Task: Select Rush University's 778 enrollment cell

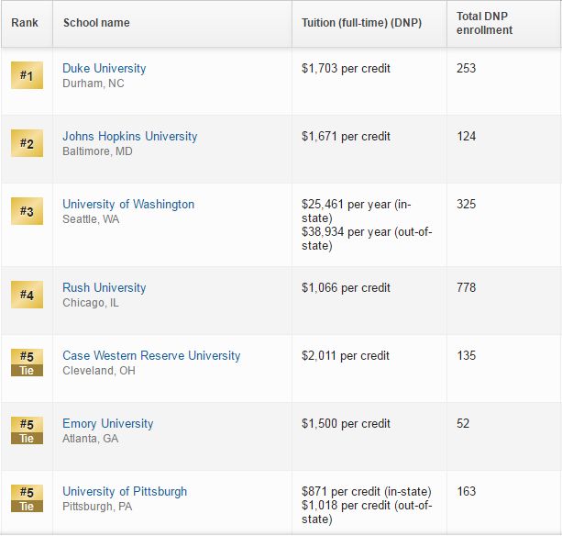Action: coord(467,287)
